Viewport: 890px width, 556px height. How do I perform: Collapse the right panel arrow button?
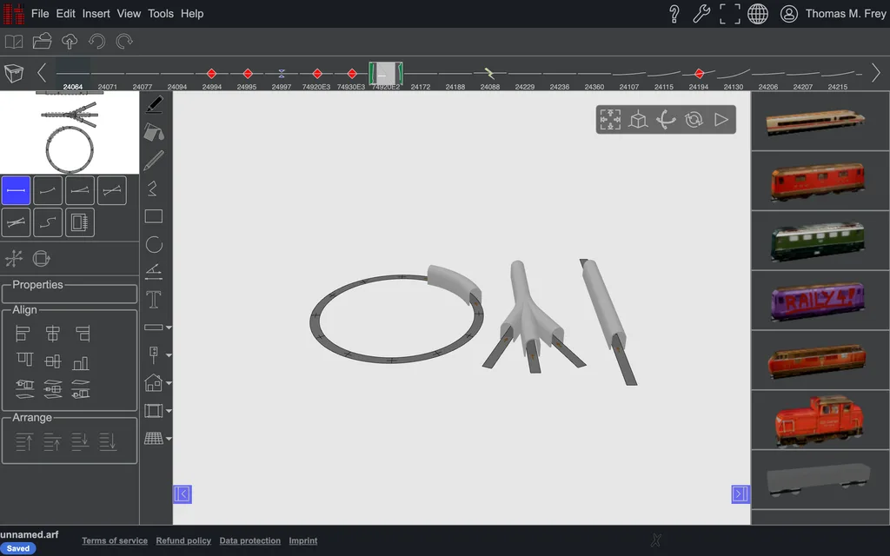741,494
